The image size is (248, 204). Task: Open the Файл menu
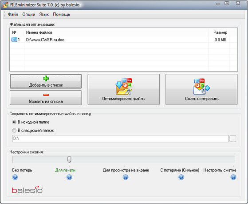pos(13,14)
